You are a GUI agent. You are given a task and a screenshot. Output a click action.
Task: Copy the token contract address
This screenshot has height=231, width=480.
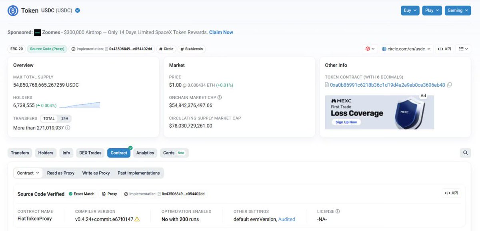coord(450,85)
